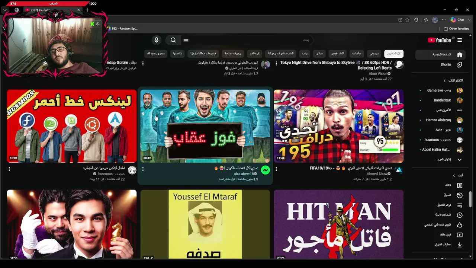This screenshot has width=476, height=268.
Task: Click the YouTube search input field
Action: click(x=247, y=40)
